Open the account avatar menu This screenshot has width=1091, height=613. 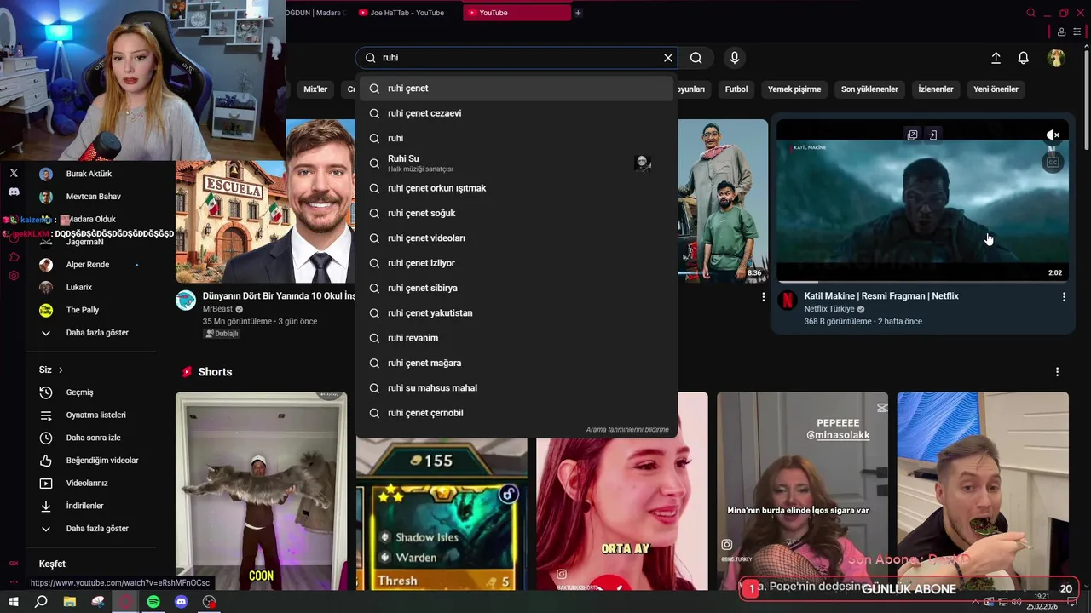[x=1056, y=58]
